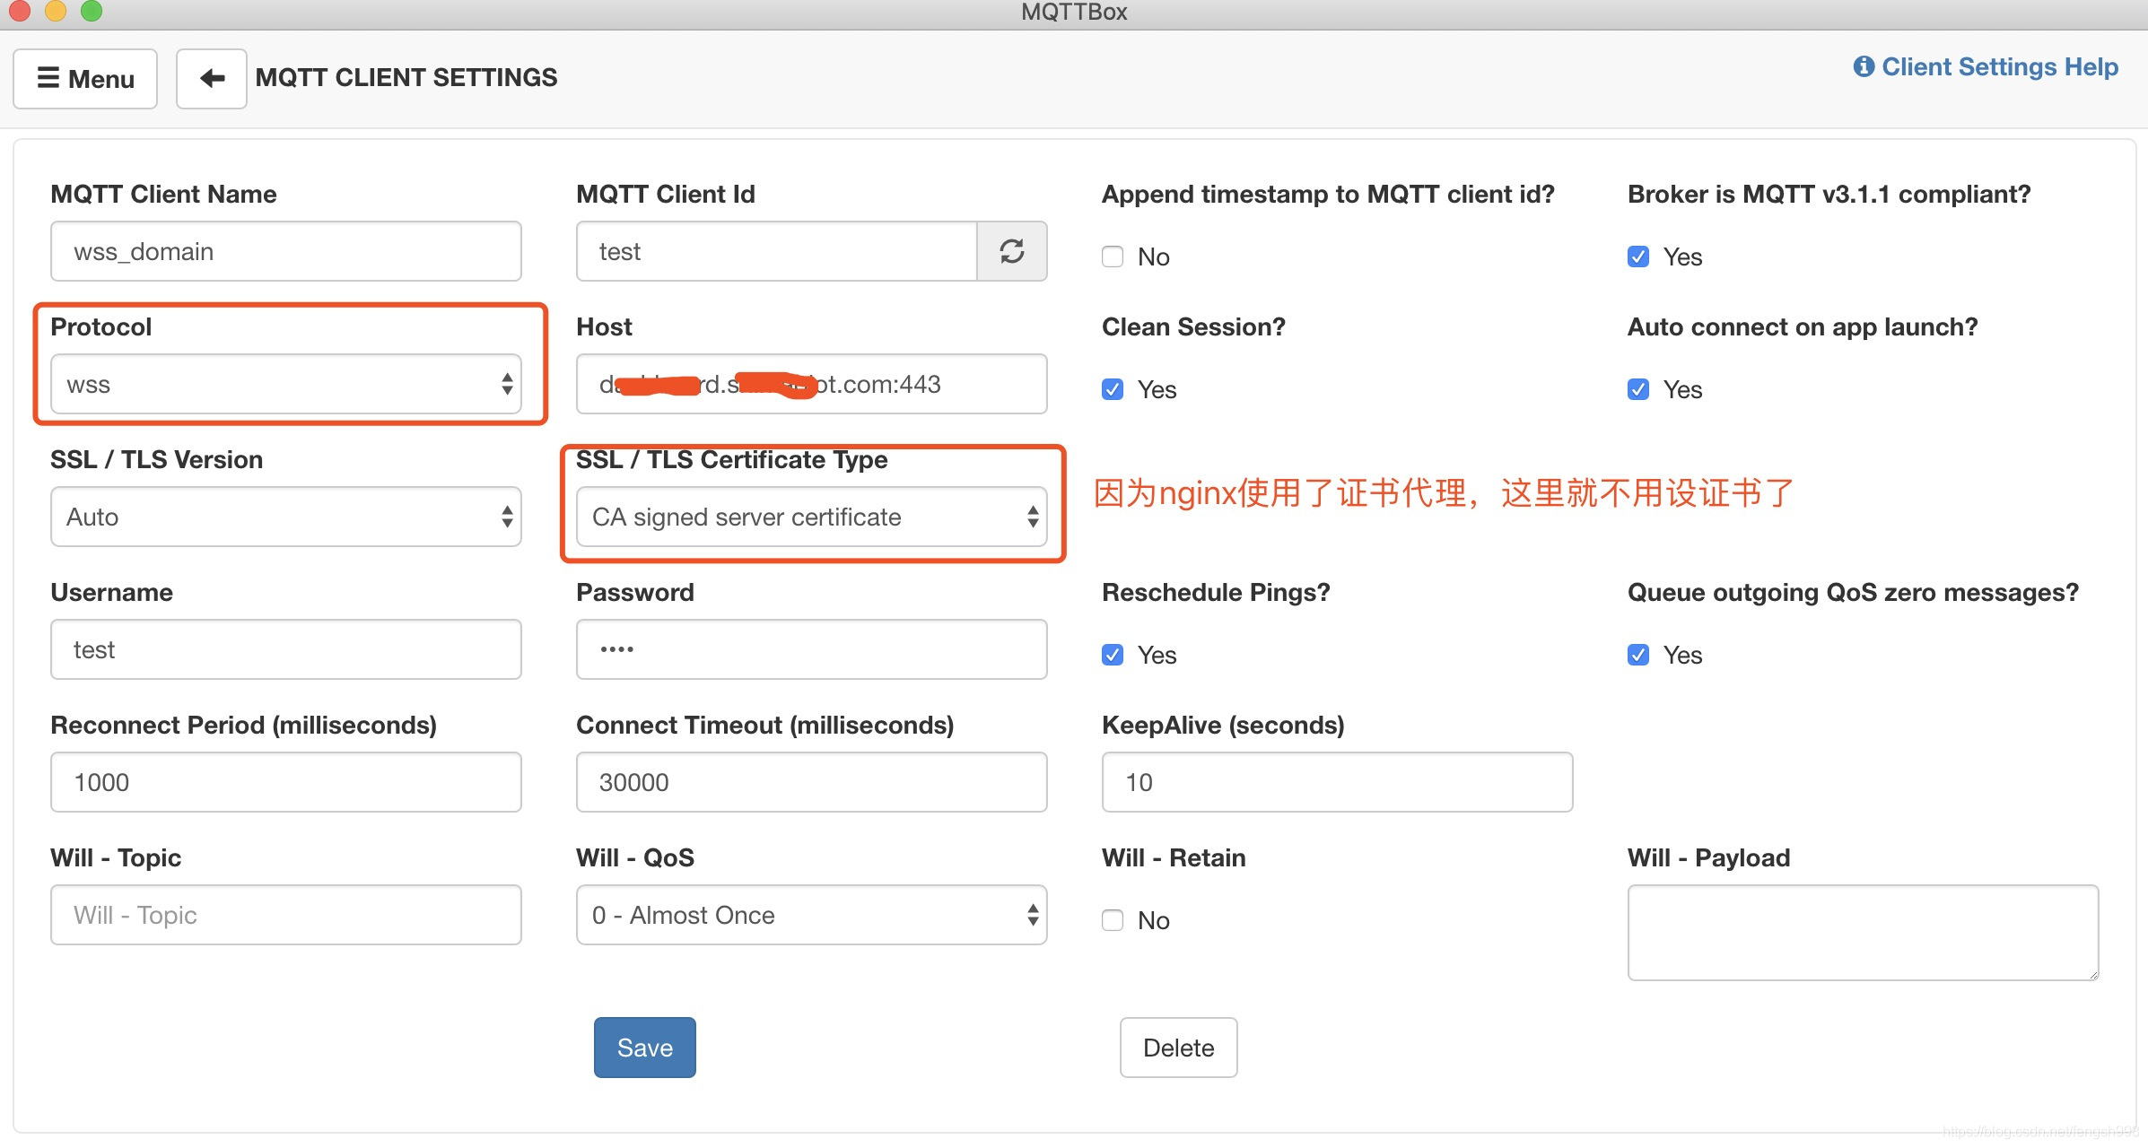
Task: Toggle Broker is MQTT v3.1.1 compliant checkbox
Action: [x=1638, y=257]
